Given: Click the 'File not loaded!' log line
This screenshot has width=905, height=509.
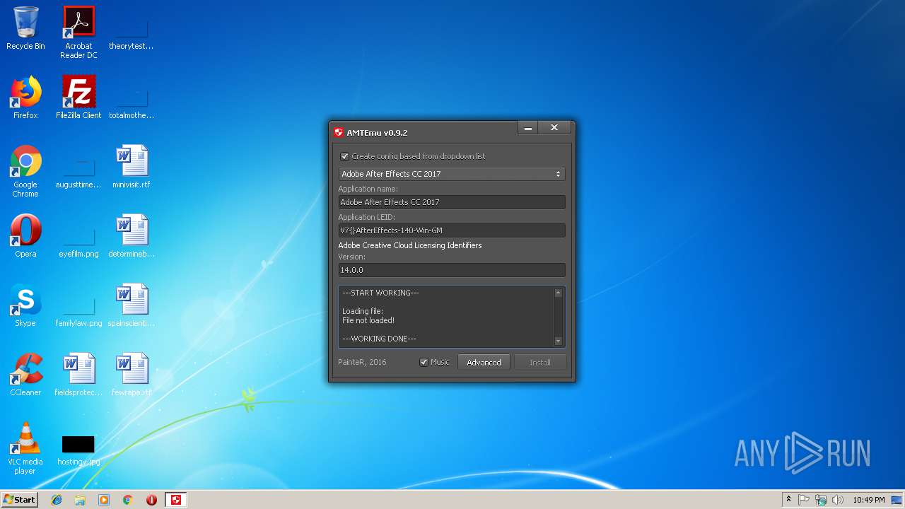Looking at the screenshot, I should click(368, 320).
